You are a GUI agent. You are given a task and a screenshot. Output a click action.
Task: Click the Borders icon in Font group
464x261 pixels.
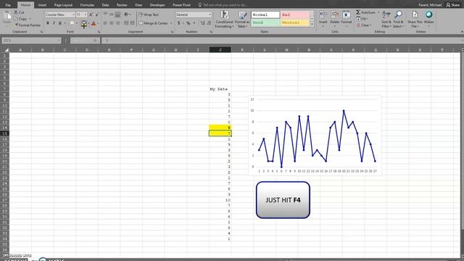pos(72,23)
